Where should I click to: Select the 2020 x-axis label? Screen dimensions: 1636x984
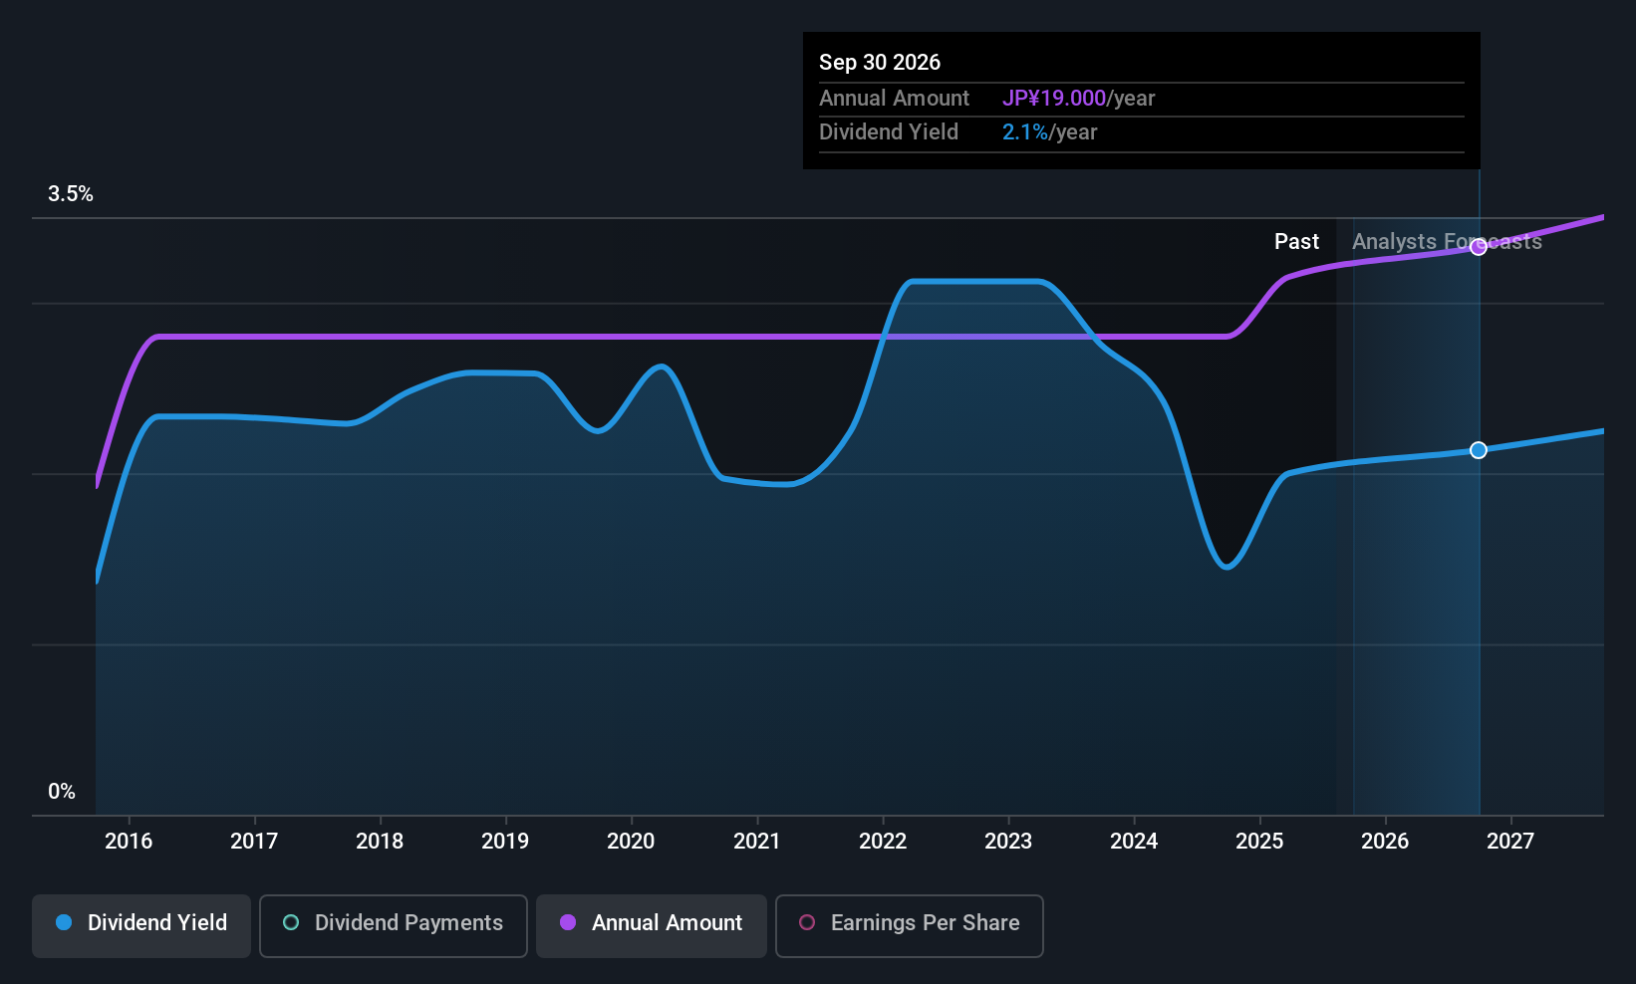tap(631, 842)
